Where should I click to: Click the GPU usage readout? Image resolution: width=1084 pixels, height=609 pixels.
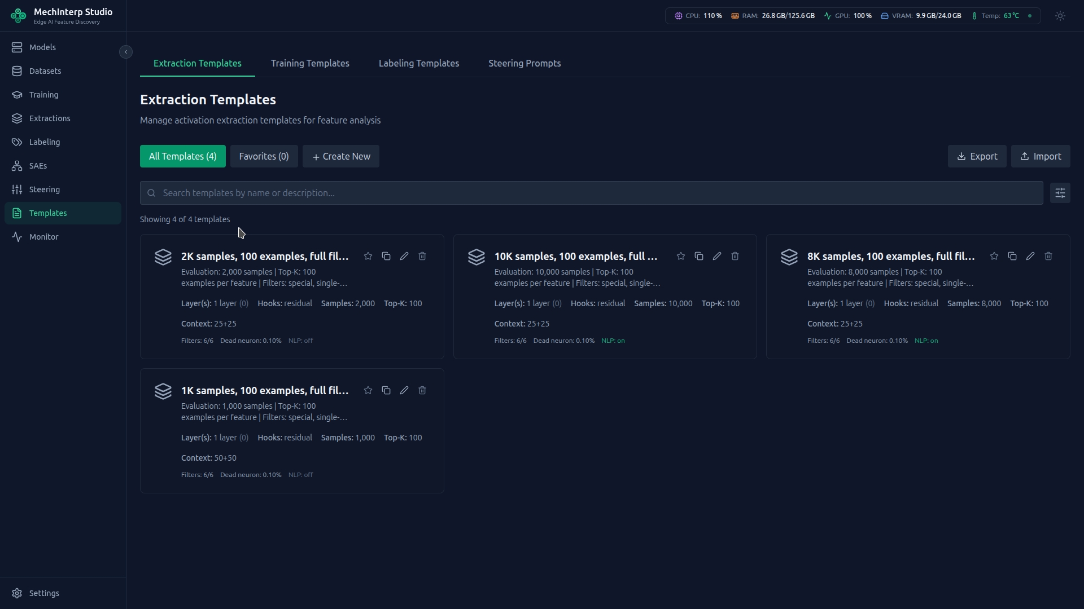(847, 16)
